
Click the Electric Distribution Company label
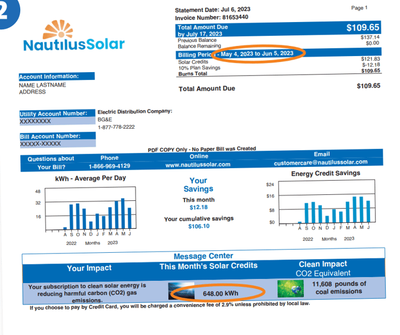(135, 111)
